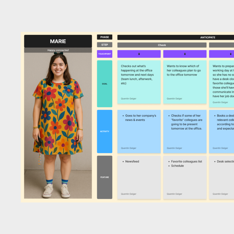Click the 'Favorite colleagues list' bullet
The height and width of the screenshot is (234, 234).
(186, 162)
